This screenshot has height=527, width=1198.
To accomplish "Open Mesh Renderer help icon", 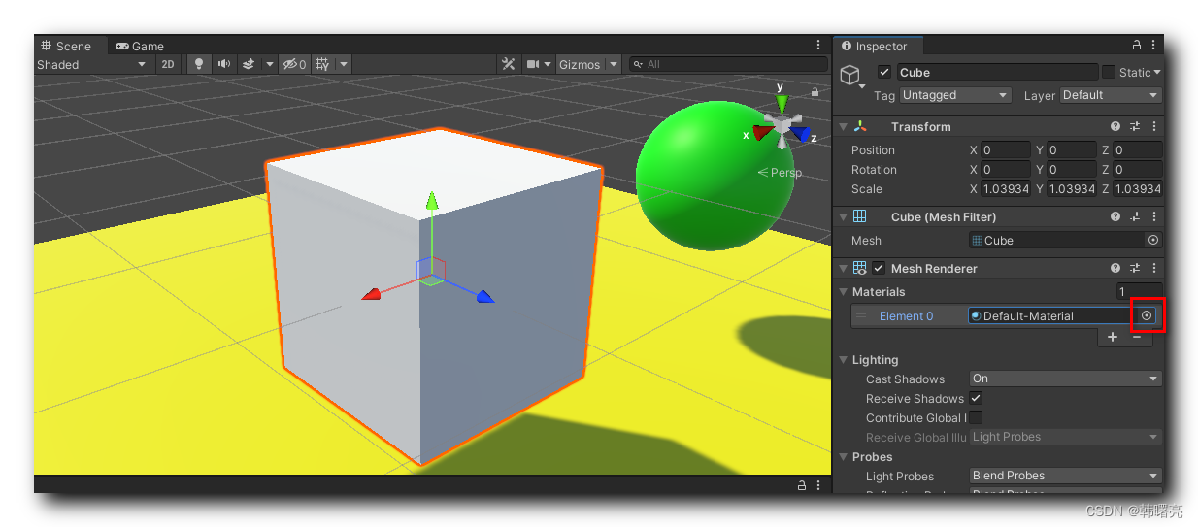I will click(1115, 268).
